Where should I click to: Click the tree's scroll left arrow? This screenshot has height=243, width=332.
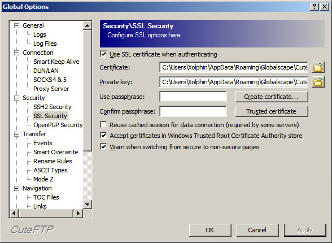click(x=14, y=214)
